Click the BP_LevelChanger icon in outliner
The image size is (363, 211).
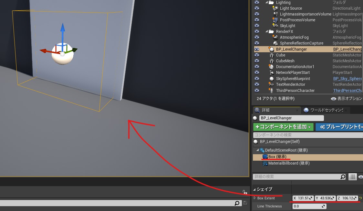[271, 49]
